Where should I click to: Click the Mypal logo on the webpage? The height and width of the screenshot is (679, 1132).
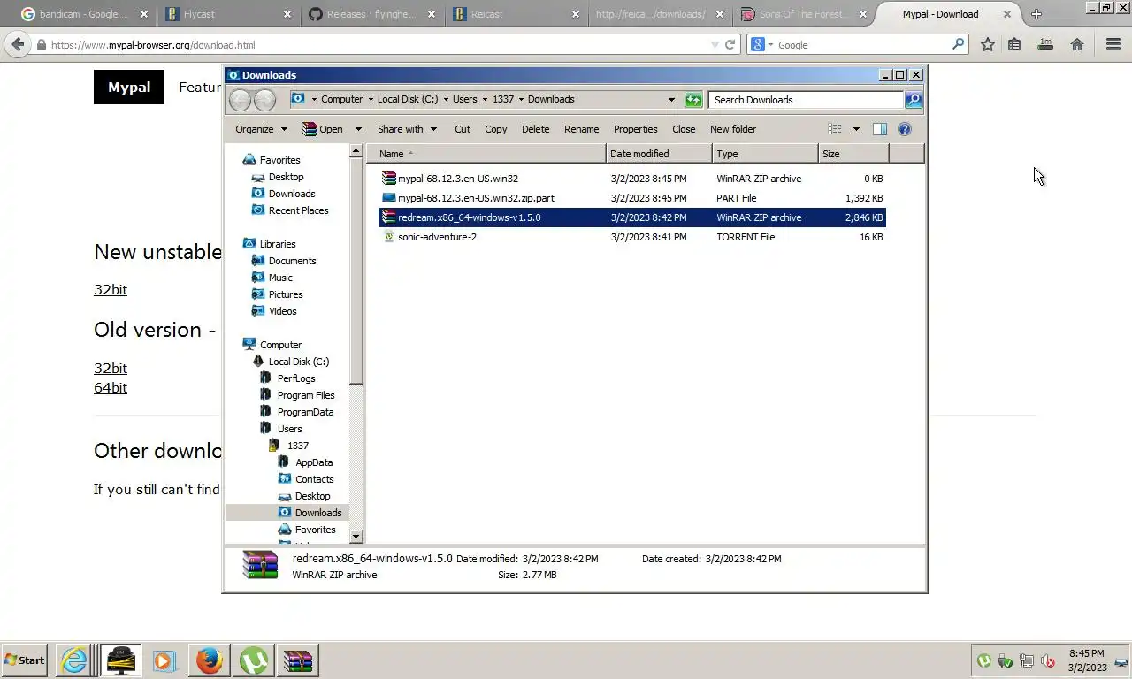click(129, 87)
